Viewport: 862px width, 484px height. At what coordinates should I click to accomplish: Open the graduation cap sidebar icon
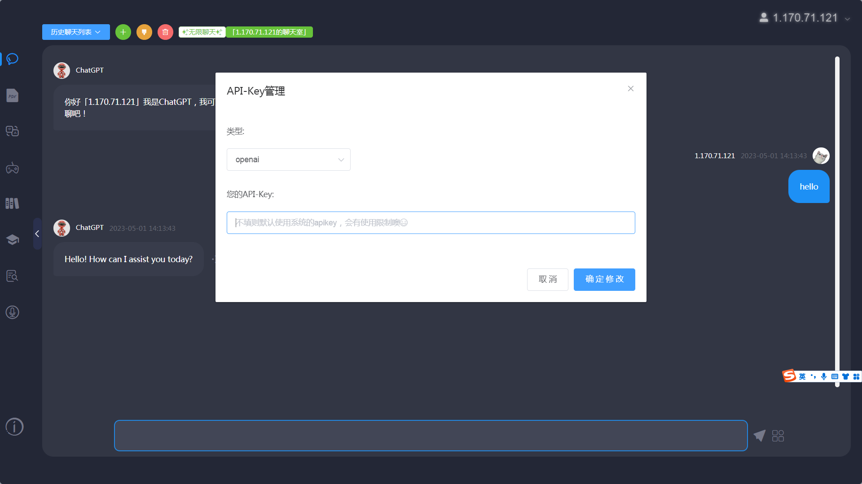pos(13,240)
